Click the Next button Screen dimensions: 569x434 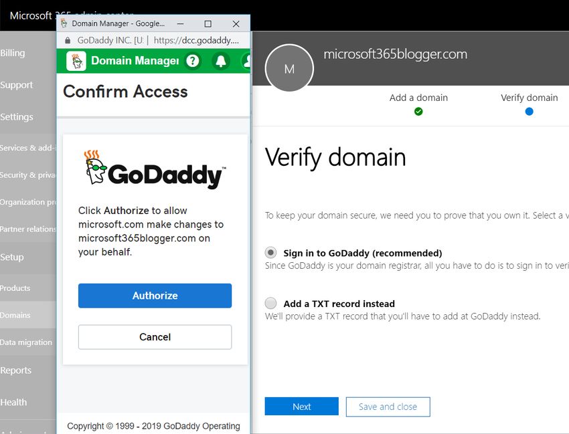tap(301, 407)
